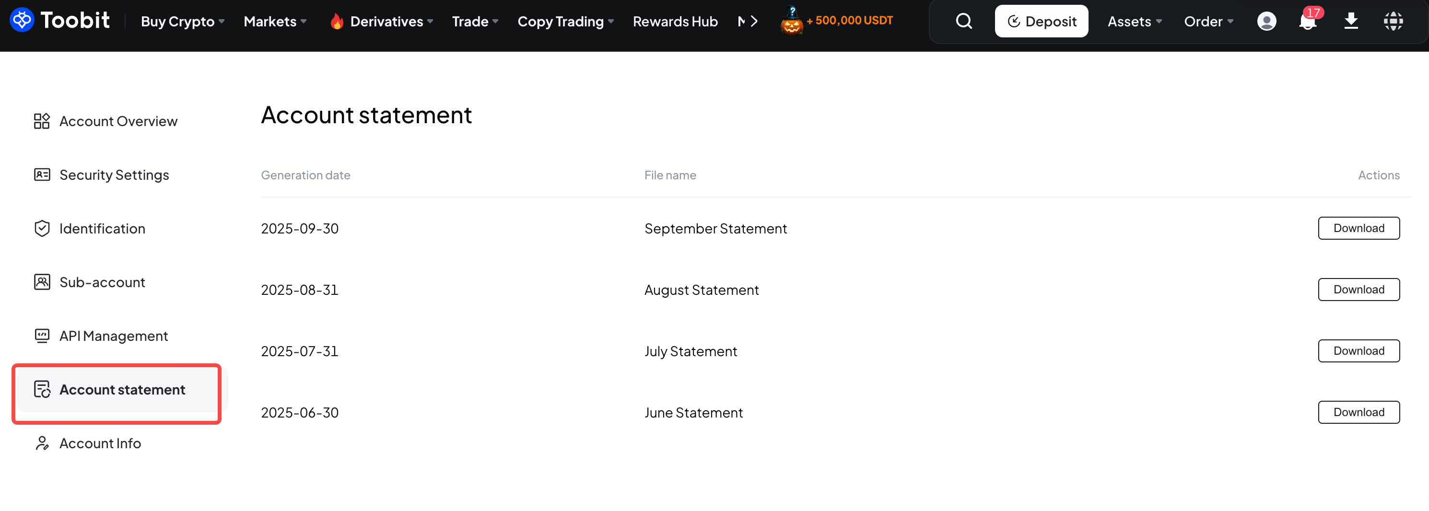This screenshot has width=1429, height=511.
Task: Download the June Statement
Action: pyautogui.click(x=1359, y=412)
